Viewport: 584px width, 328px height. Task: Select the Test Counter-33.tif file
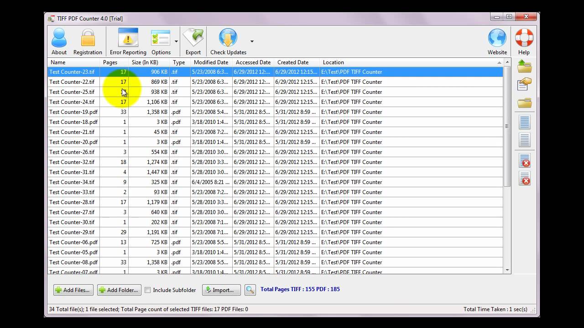coord(275,192)
